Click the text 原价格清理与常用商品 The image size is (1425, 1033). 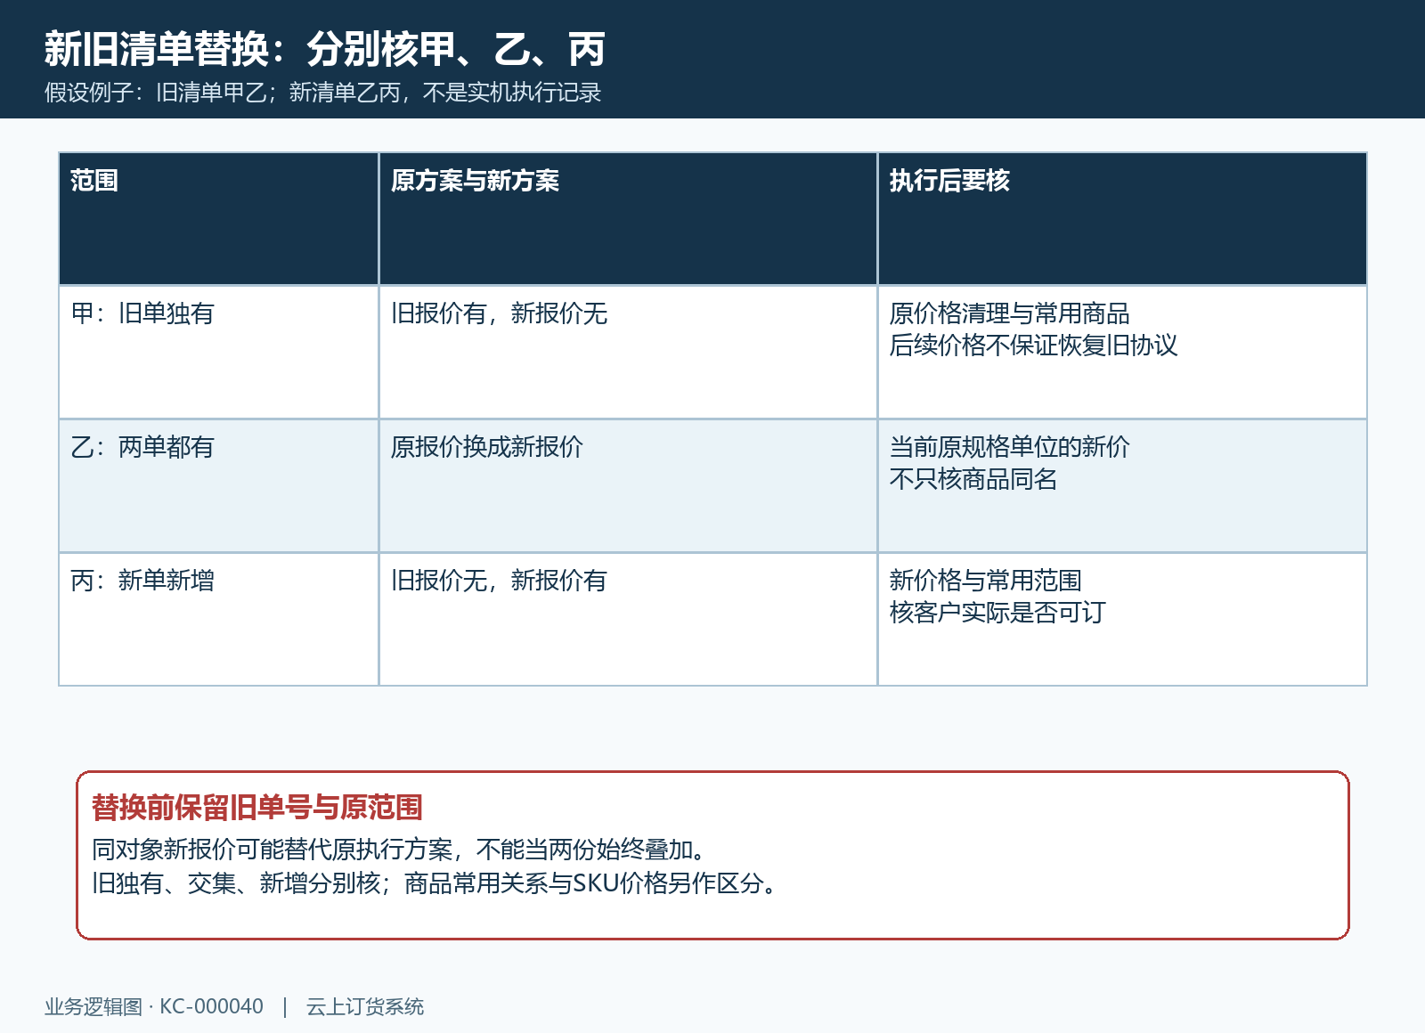pos(1009,313)
